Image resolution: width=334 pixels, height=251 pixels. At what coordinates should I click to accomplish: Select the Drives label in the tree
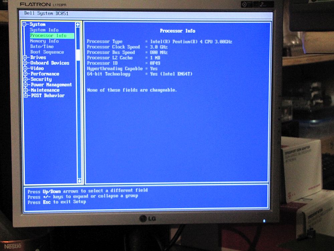click(x=38, y=57)
